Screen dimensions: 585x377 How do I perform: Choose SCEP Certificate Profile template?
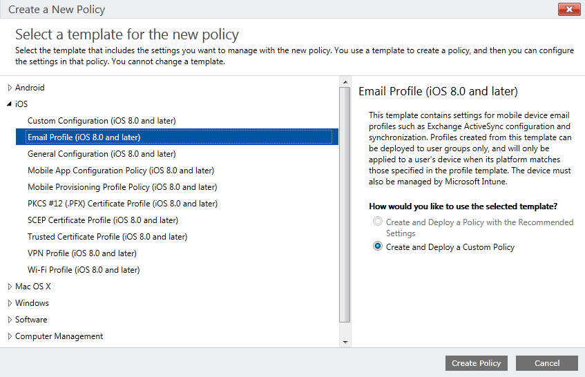pyautogui.click(x=103, y=220)
